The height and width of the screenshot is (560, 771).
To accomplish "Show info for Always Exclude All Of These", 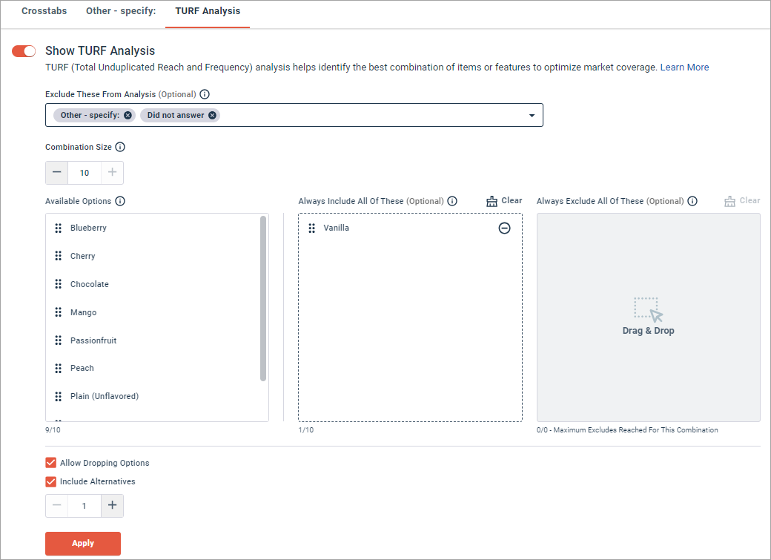I will coord(692,201).
